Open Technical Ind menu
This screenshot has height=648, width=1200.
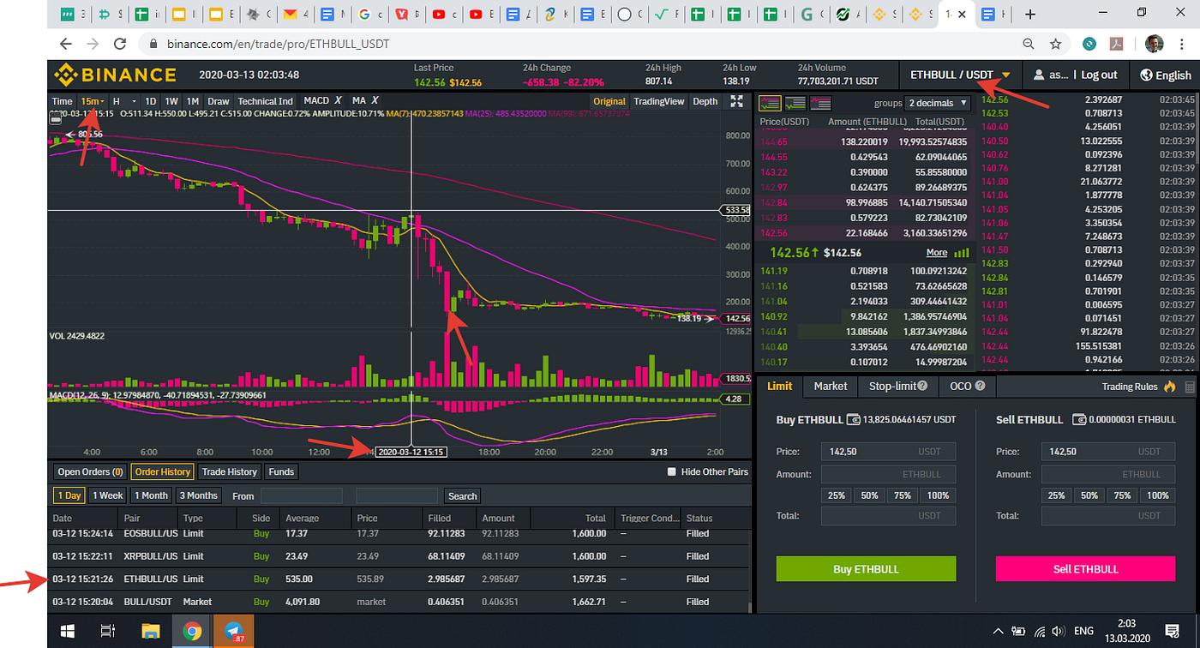click(x=266, y=101)
